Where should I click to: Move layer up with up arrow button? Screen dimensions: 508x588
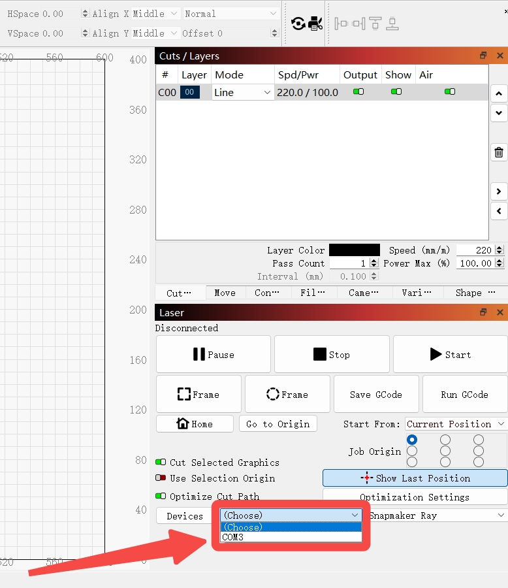coord(499,93)
